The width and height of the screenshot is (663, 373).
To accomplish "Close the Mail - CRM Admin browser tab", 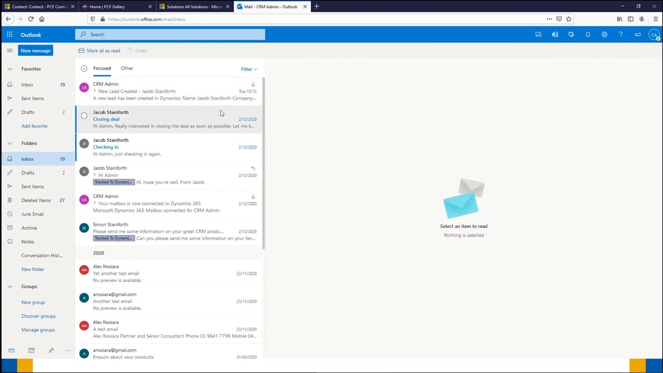I will coord(305,7).
